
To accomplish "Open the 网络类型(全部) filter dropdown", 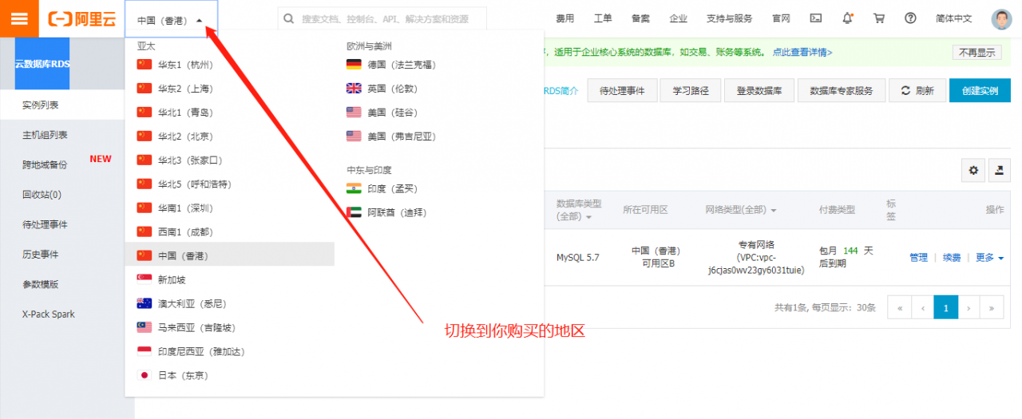I will pyautogui.click(x=740, y=210).
